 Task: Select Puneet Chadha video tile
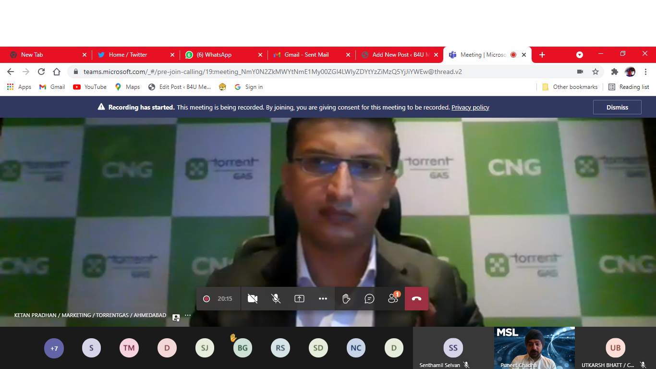[535, 348]
